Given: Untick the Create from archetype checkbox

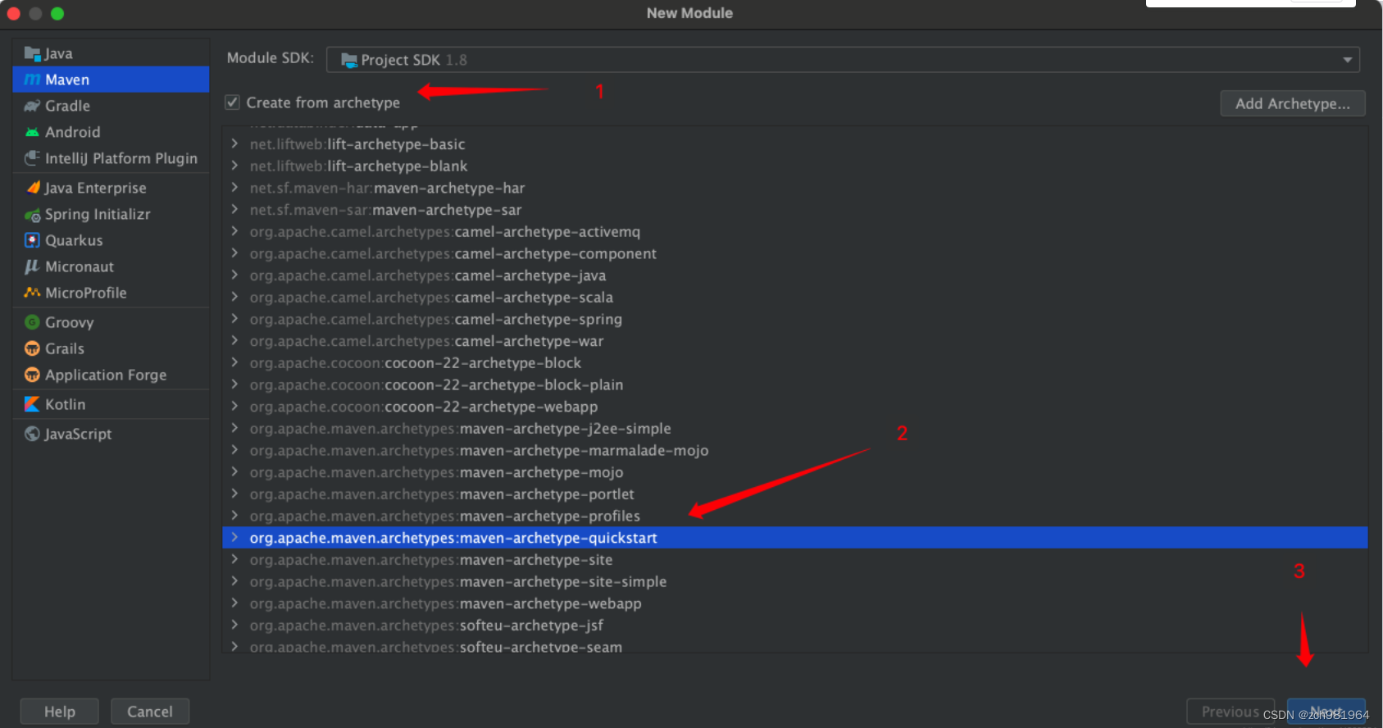Looking at the screenshot, I should coord(233,102).
